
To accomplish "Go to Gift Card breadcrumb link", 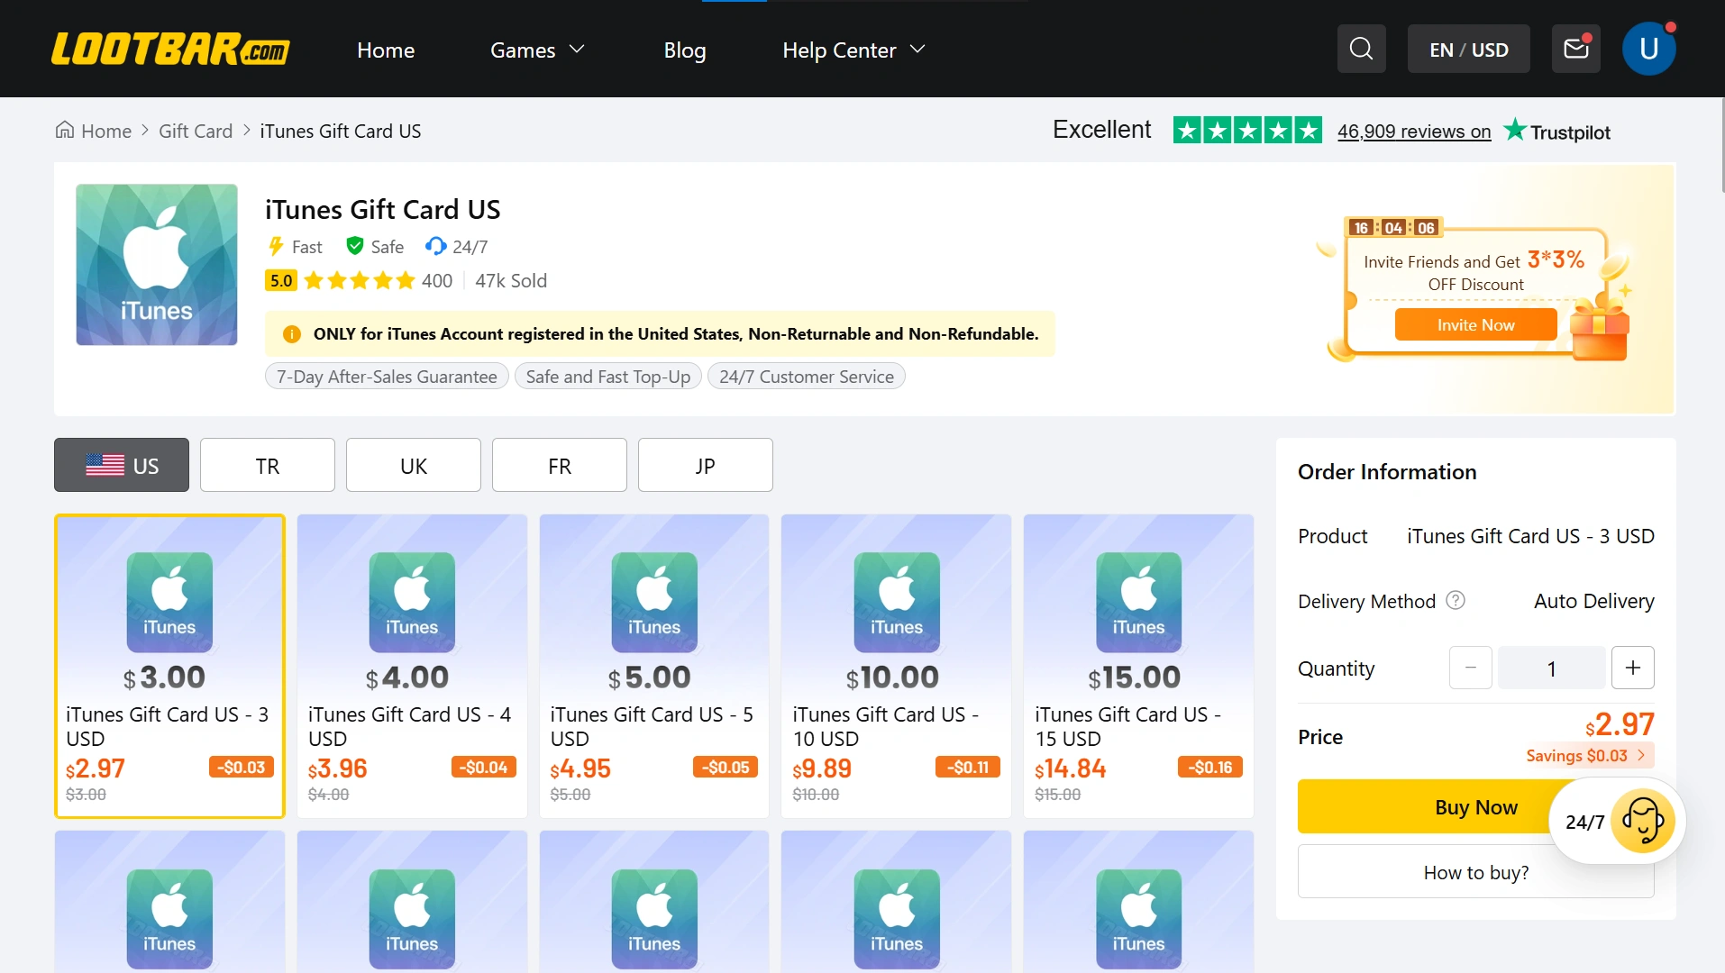I will [196, 132].
